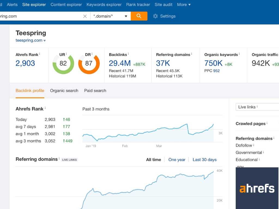
Task: Open Settings gear next to the search bar
Action: coord(164,16)
